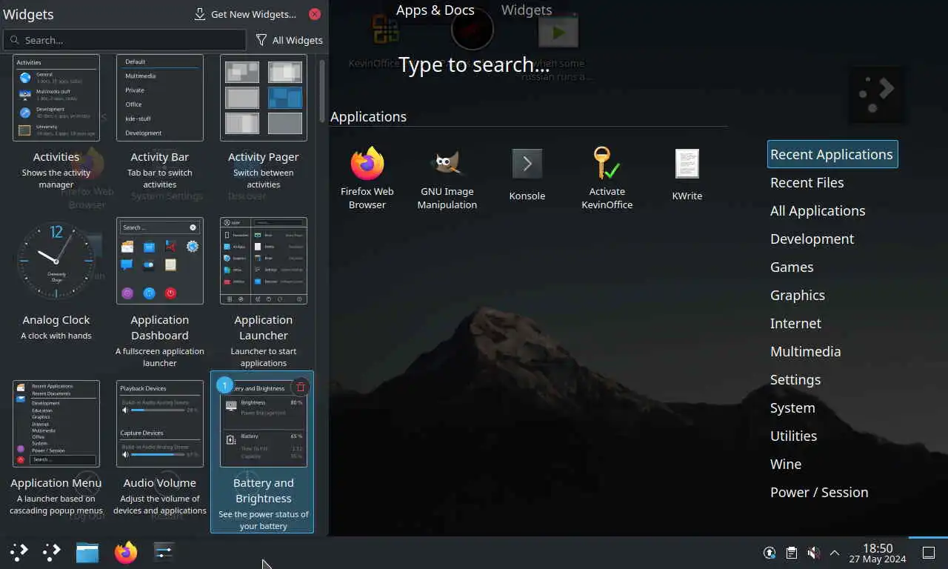
Task: Click the first Plasma launcher icon in taskbar
Action: 19,552
